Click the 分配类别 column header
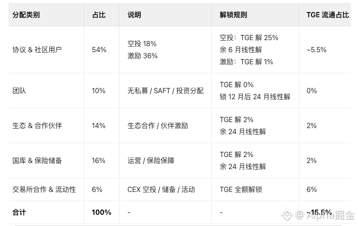 pos(26,15)
